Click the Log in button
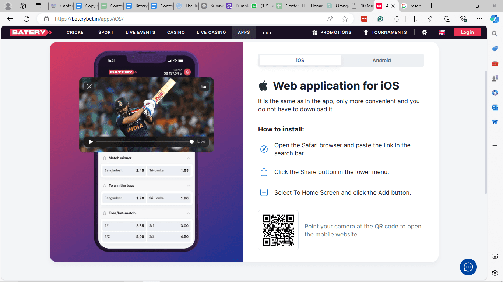The width and height of the screenshot is (503, 282). coord(467,32)
